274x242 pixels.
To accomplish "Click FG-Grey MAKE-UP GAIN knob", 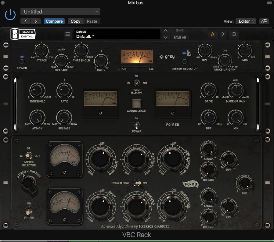I will [x=225, y=61].
